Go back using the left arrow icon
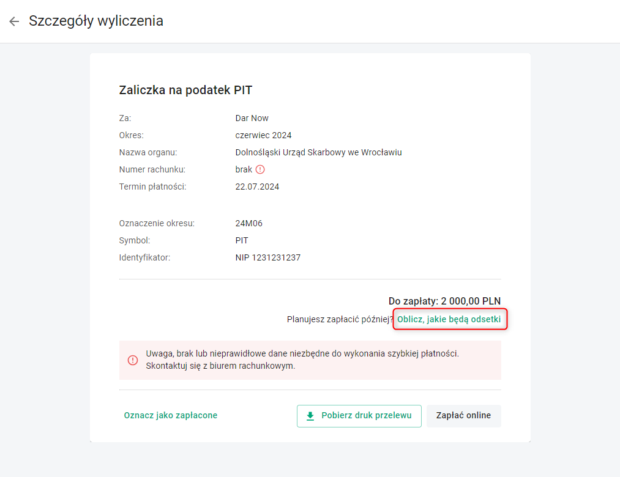Image resolution: width=620 pixels, height=477 pixels. click(14, 21)
